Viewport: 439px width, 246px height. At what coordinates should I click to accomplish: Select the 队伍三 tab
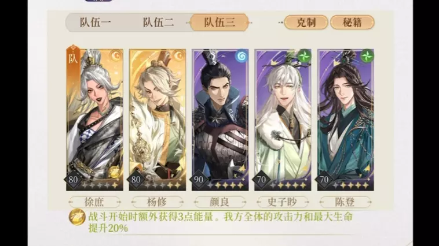(x=219, y=23)
